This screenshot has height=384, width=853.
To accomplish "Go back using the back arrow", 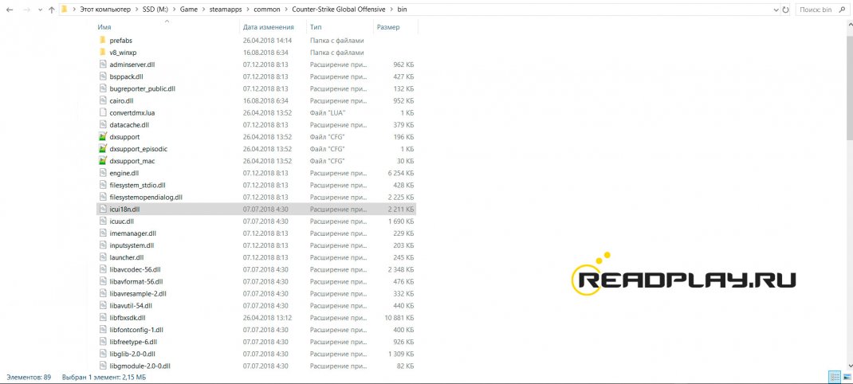I will [10, 10].
